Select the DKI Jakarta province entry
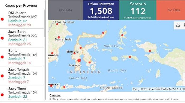This screenshot has width=185, height=103. point(22,19)
